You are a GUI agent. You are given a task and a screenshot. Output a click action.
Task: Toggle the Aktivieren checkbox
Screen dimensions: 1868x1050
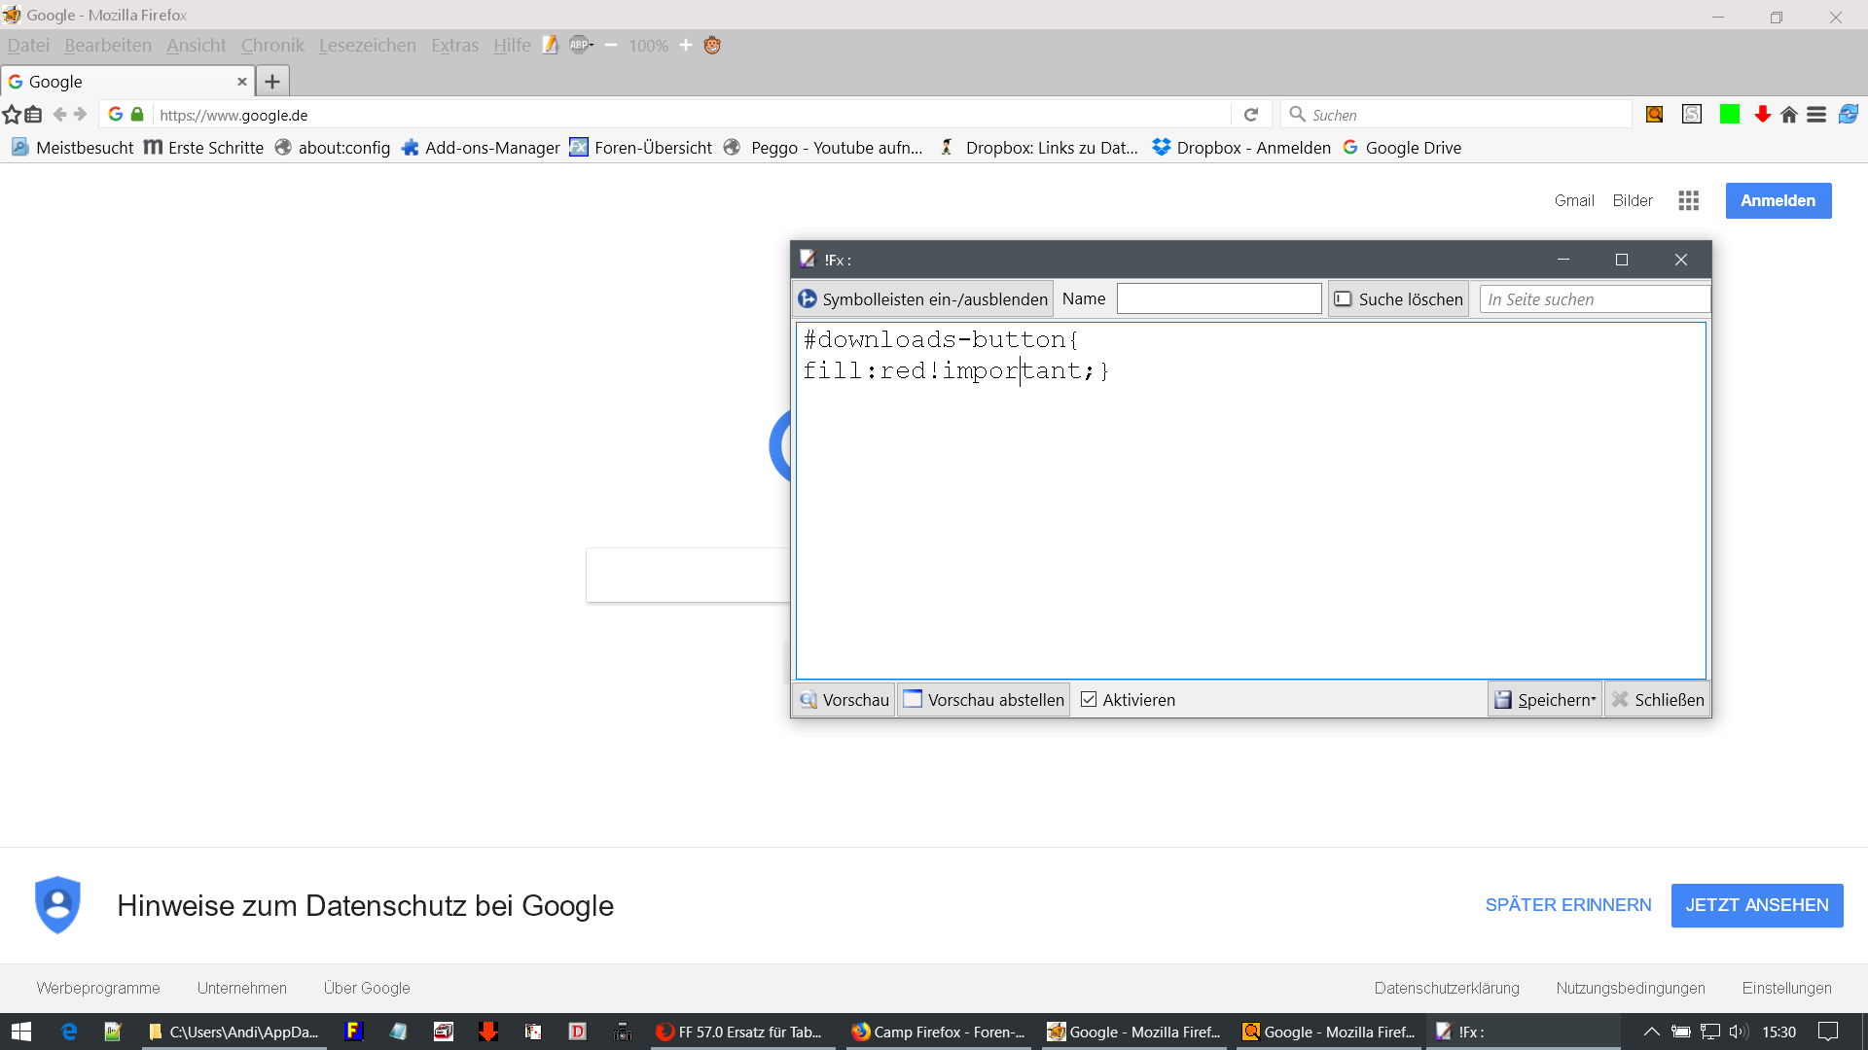click(x=1089, y=699)
